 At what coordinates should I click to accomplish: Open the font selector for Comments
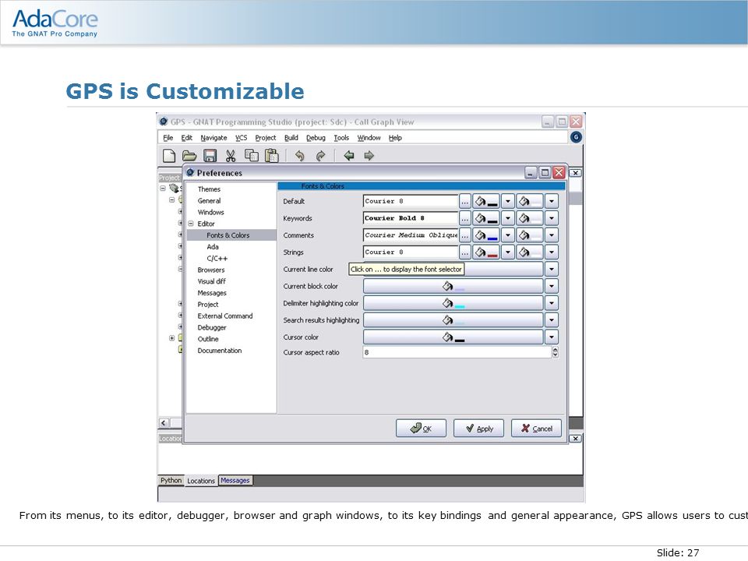coord(464,235)
